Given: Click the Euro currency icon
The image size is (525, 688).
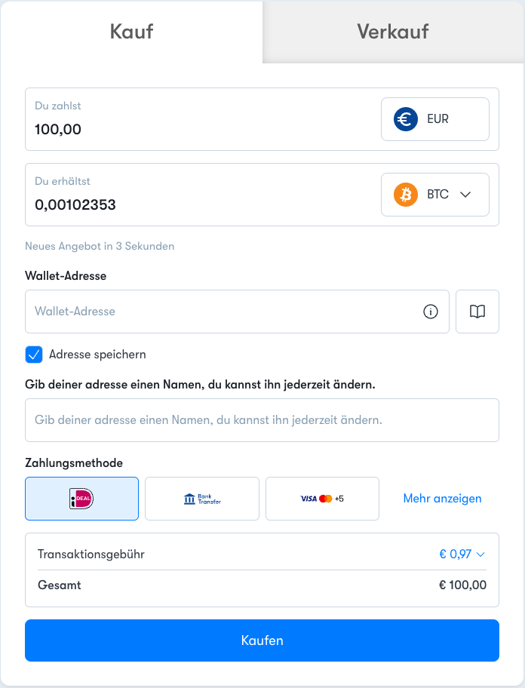Looking at the screenshot, I should pos(405,119).
